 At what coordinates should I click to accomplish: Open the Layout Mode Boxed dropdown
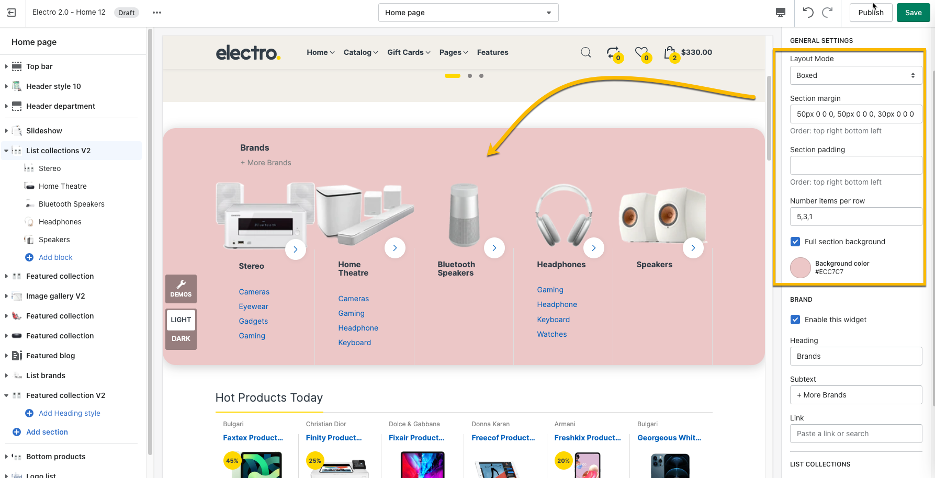pyautogui.click(x=855, y=75)
